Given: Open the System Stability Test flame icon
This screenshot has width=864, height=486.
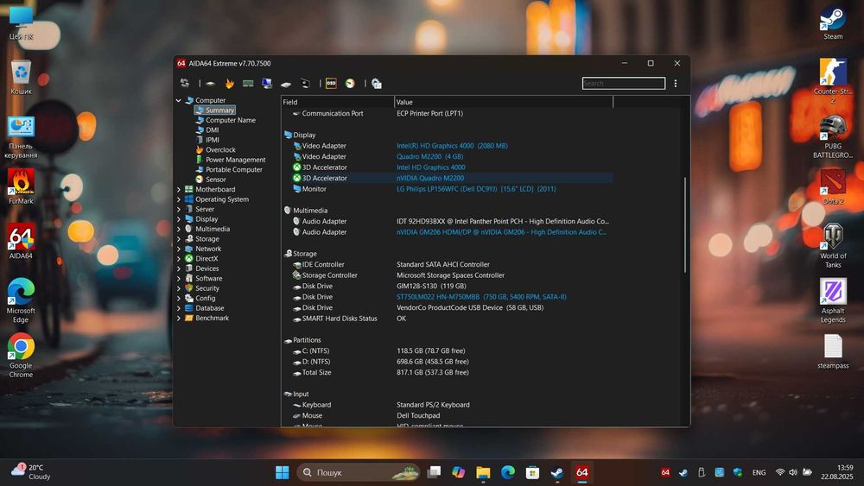Looking at the screenshot, I should tap(229, 83).
